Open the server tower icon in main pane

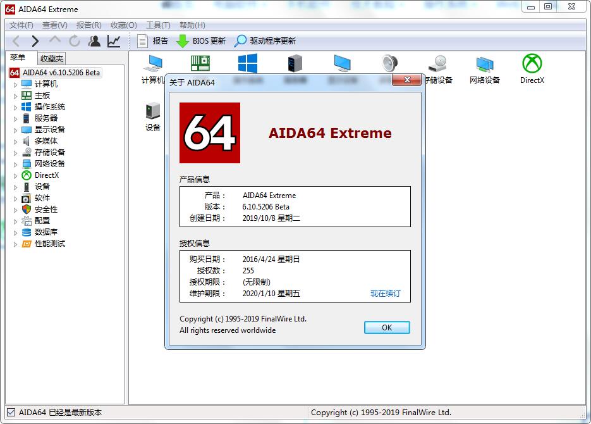(295, 63)
